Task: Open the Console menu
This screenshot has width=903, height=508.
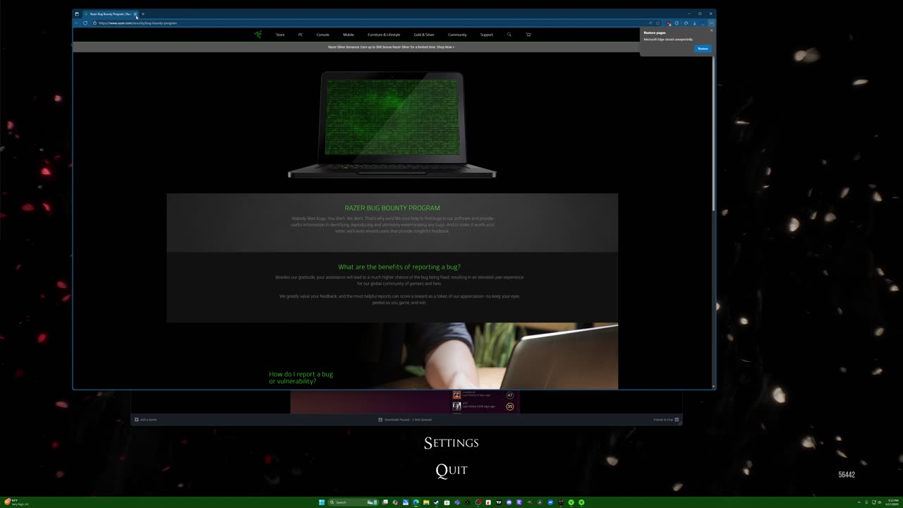Action: pos(322,35)
